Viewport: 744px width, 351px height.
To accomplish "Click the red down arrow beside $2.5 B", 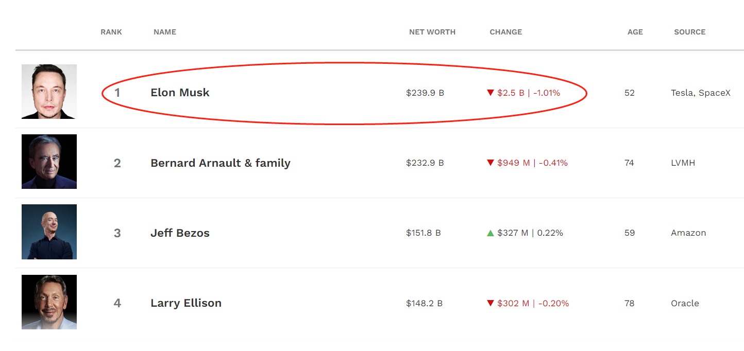I will click(491, 93).
